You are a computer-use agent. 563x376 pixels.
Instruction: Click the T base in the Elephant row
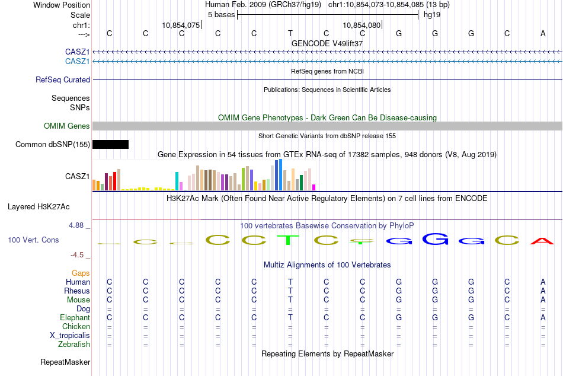point(290,317)
